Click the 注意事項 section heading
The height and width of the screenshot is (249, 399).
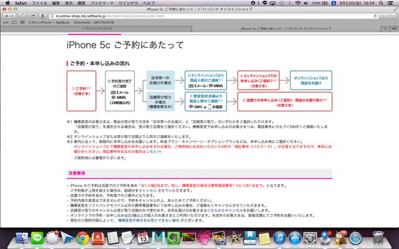77,173
